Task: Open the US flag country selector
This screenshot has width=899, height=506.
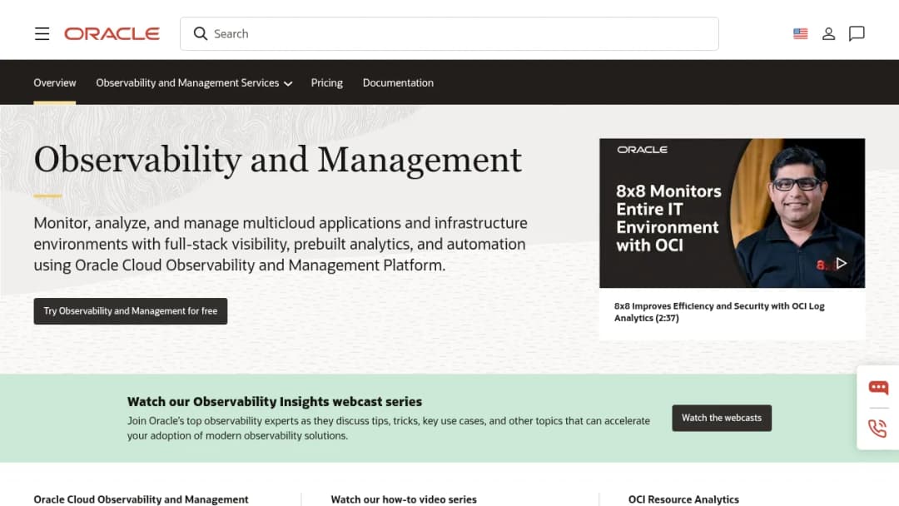Action: pyautogui.click(x=801, y=34)
